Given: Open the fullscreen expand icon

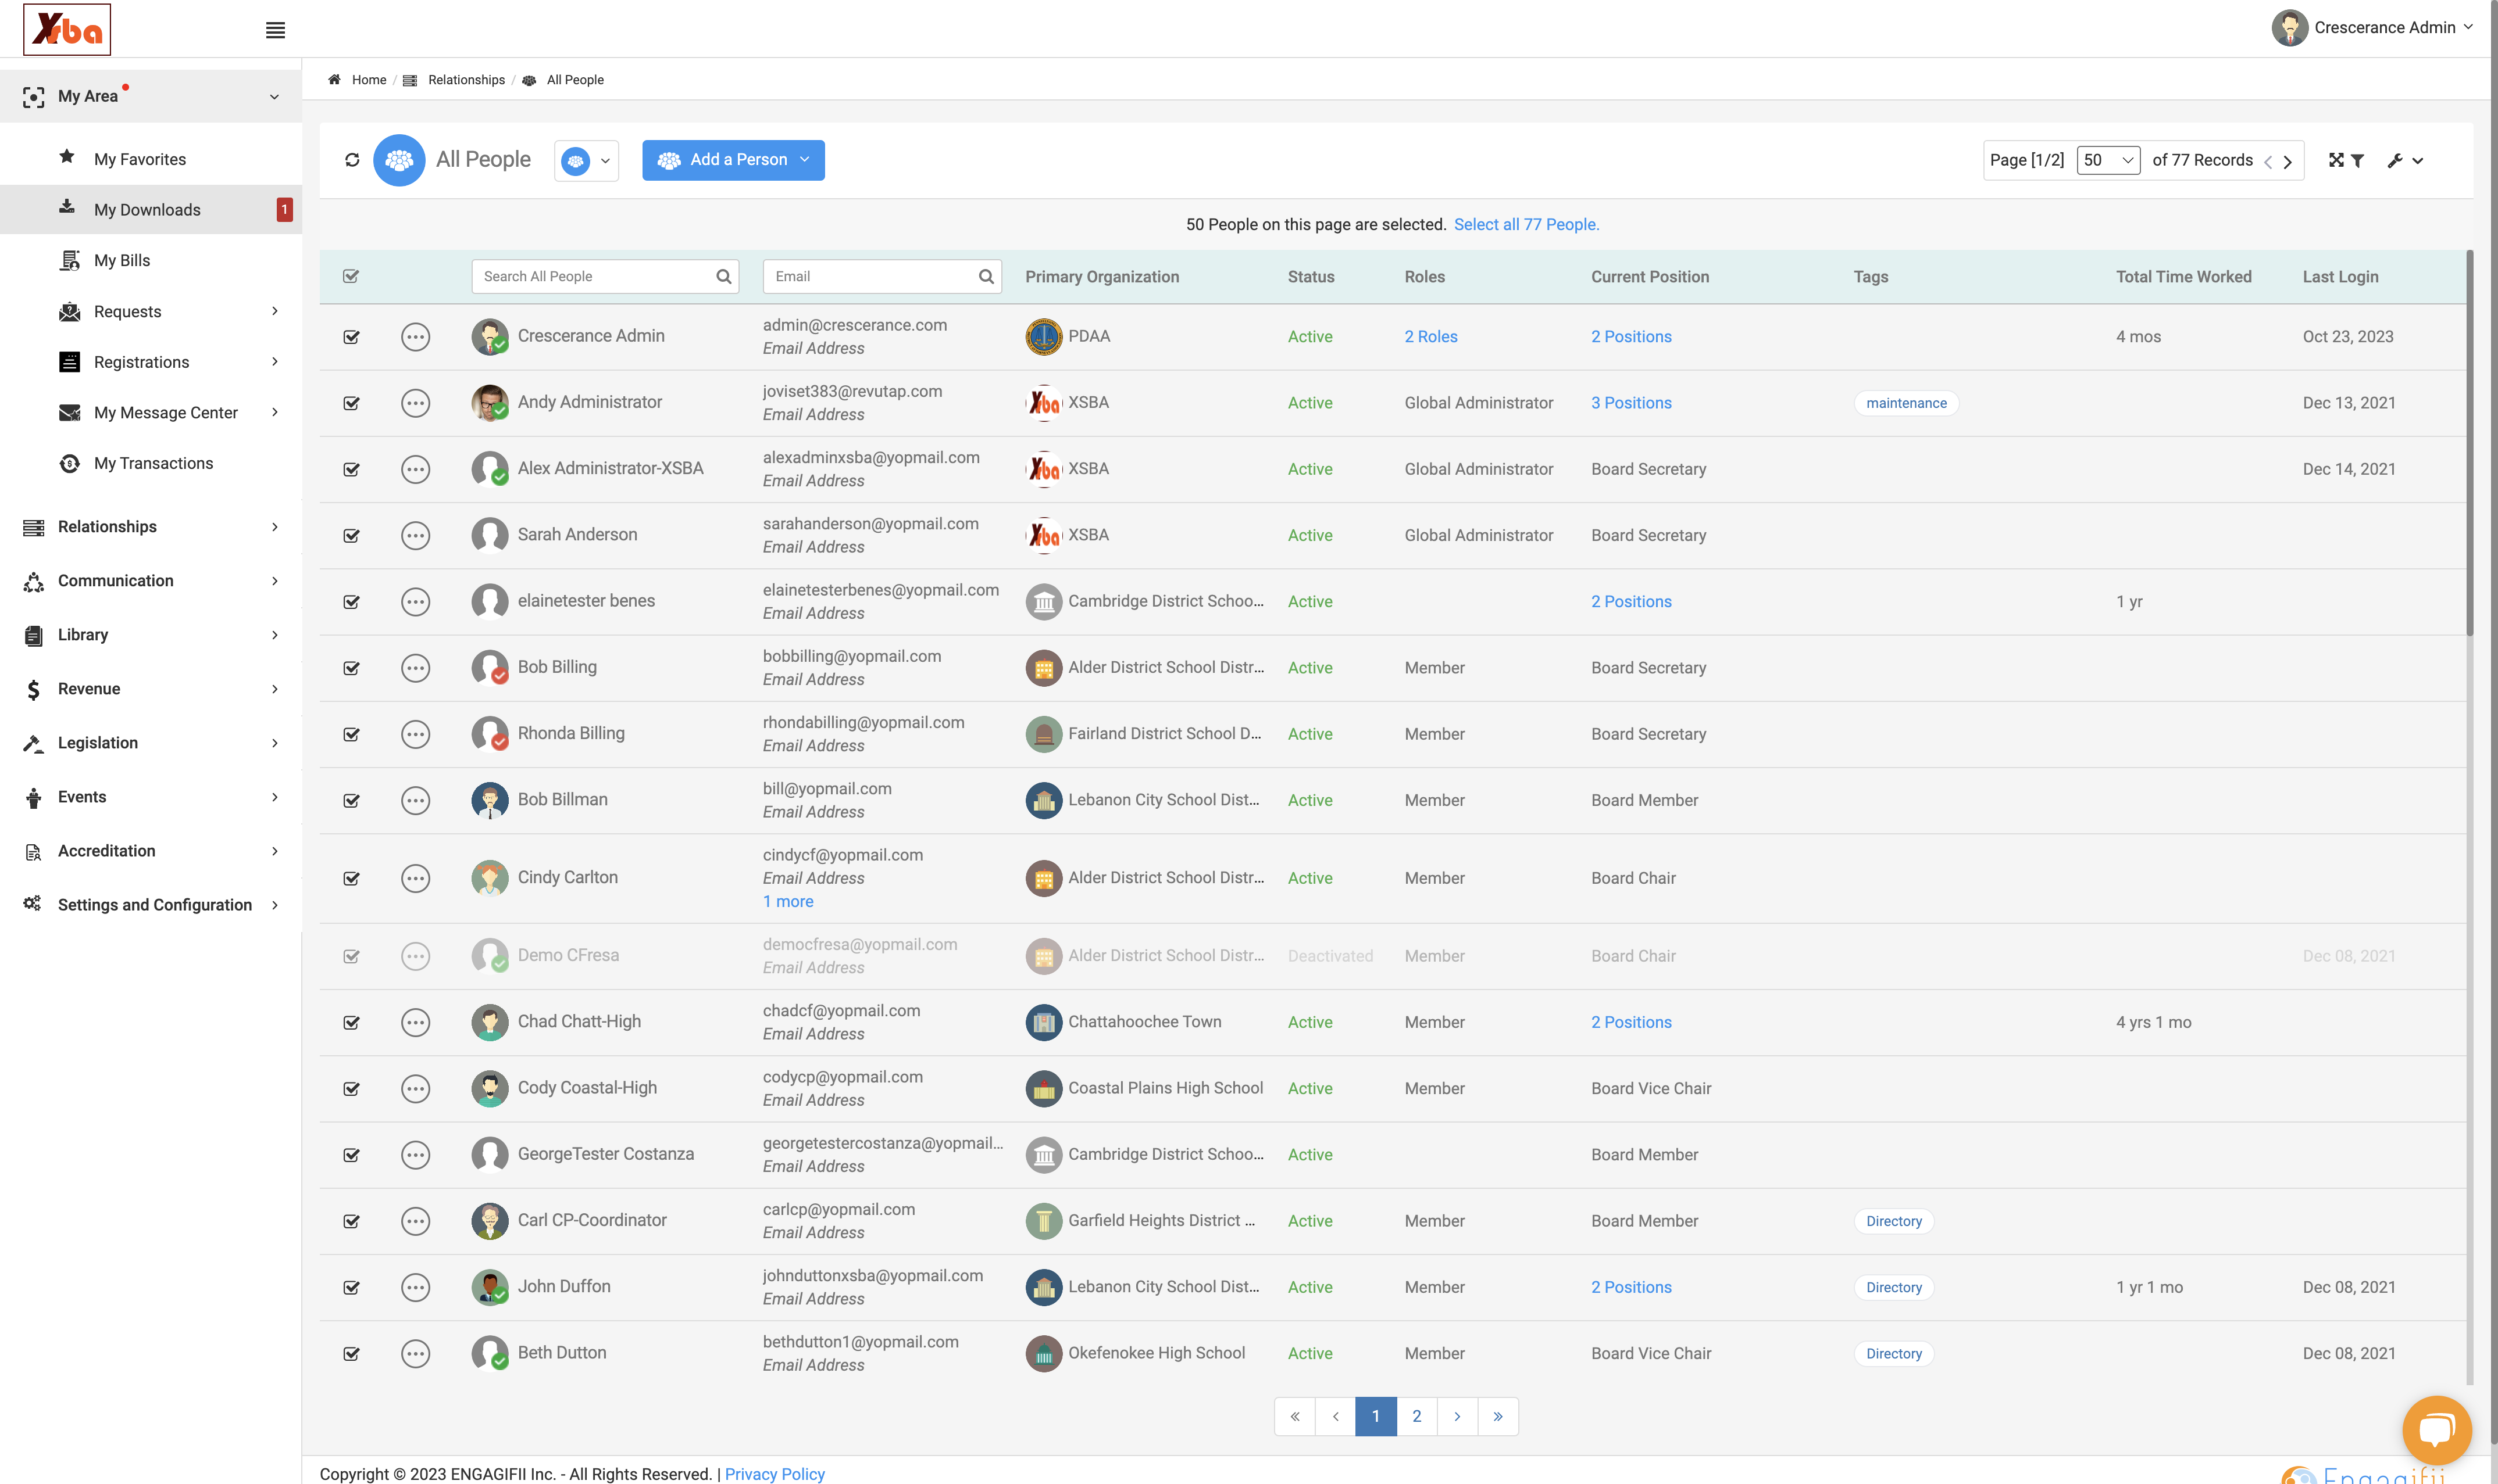Looking at the screenshot, I should [2336, 160].
